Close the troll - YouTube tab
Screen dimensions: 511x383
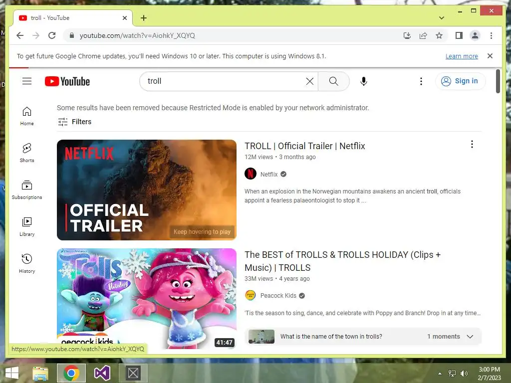tap(124, 18)
